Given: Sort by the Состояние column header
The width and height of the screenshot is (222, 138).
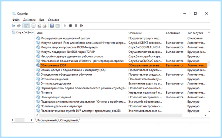Looking at the screenshot, I should (x=173, y=33).
